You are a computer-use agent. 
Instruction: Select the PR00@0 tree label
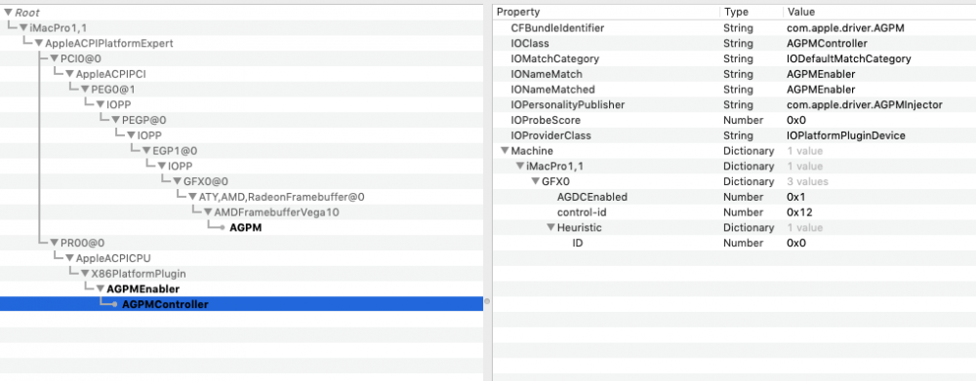pyautogui.click(x=82, y=243)
